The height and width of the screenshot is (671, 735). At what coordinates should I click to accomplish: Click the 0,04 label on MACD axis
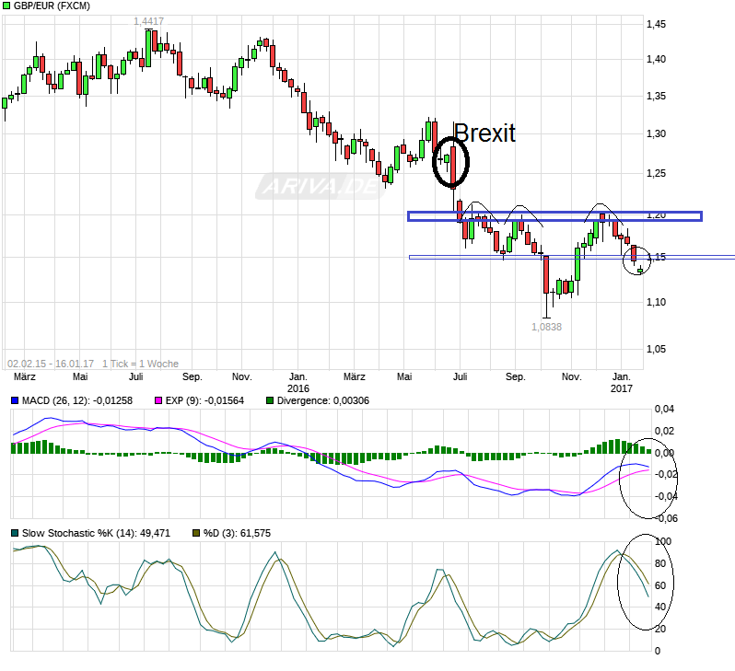click(664, 409)
